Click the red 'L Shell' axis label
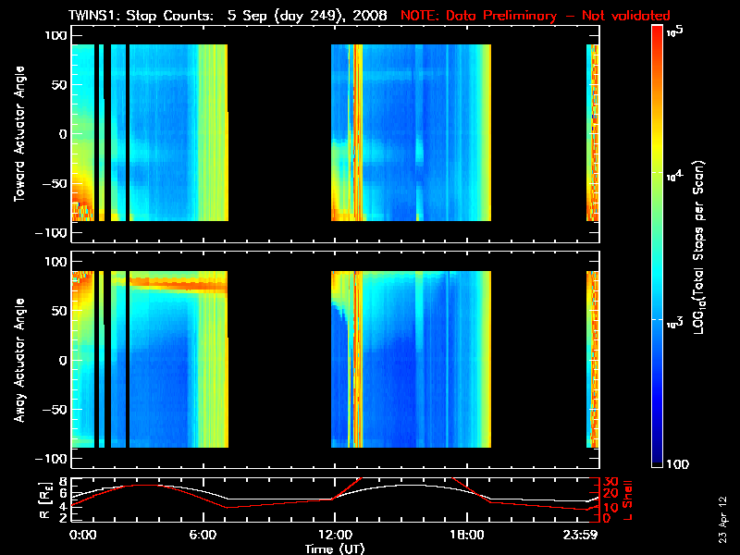 pyautogui.click(x=628, y=498)
